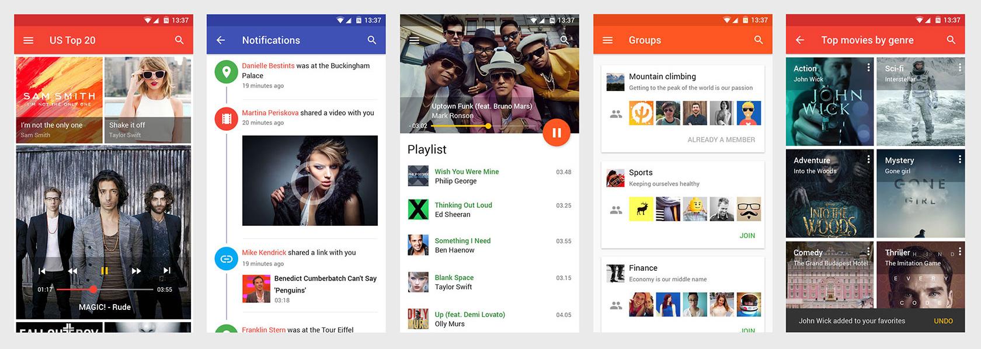Click members icon in Finance card

click(x=616, y=305)
